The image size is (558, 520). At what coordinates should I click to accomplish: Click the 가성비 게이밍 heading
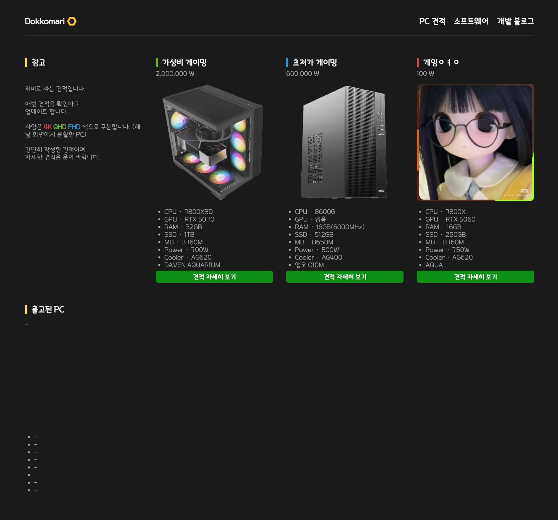click(x=184, y=62)
